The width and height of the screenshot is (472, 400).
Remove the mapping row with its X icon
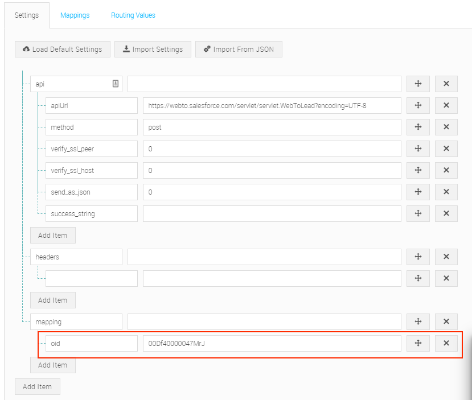pyautogui.click(x=446, y=321)
